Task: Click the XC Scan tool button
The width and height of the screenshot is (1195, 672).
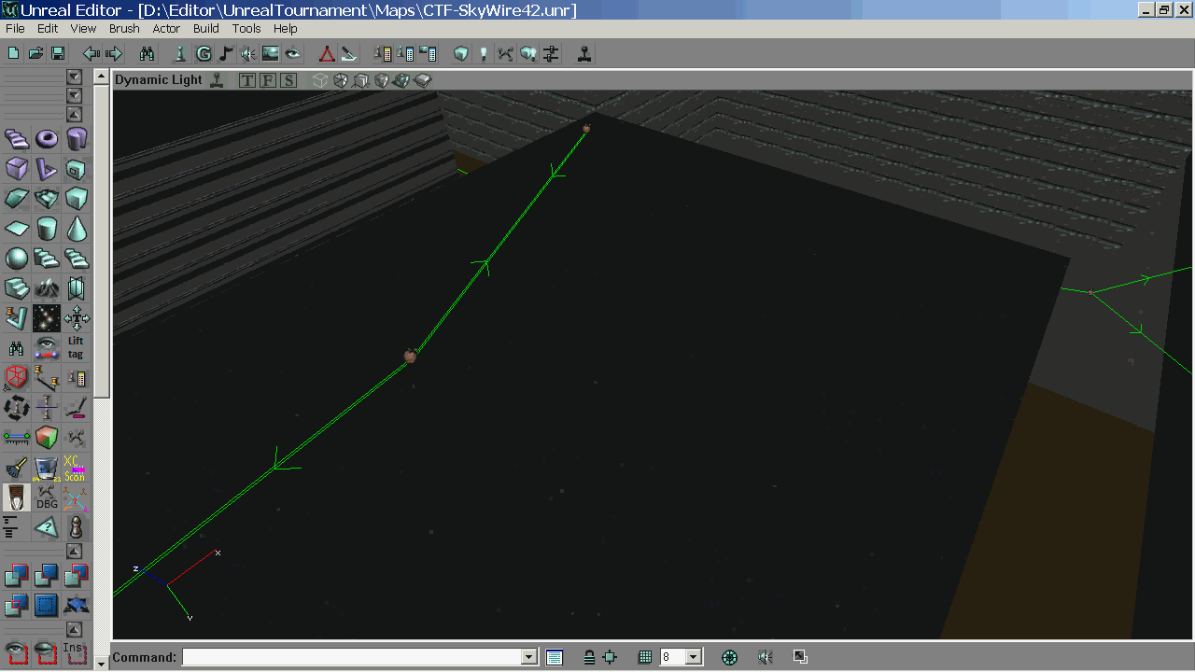Action: [x=75, y=468]
